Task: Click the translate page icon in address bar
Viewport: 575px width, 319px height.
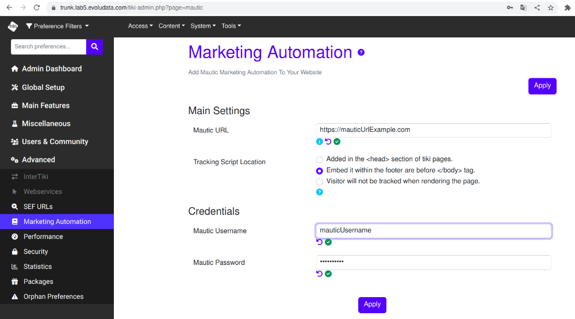Action: (523, 7)
